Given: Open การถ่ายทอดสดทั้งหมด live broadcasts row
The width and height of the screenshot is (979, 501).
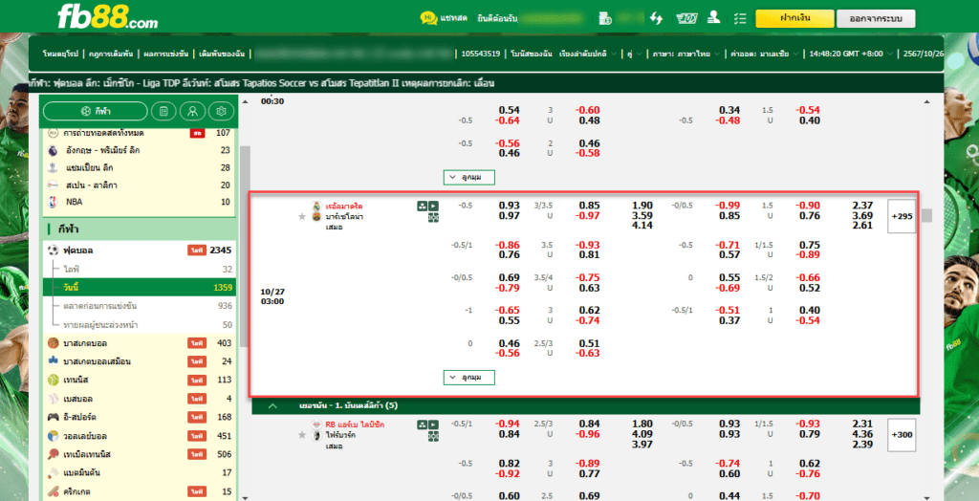Looking at the screenshot, I should [x=139, y=133].
